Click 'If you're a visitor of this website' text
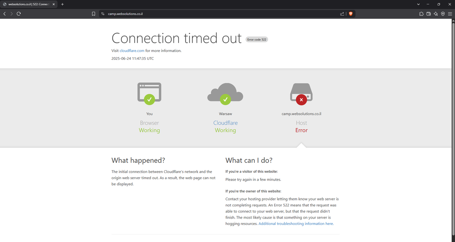 [x=251, y=172]
